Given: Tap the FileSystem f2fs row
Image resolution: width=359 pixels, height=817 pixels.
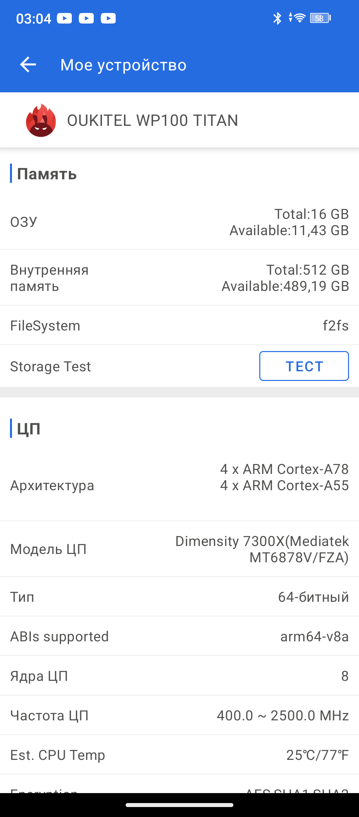Looking at the screenshot, I should click(x=179, y=325).
